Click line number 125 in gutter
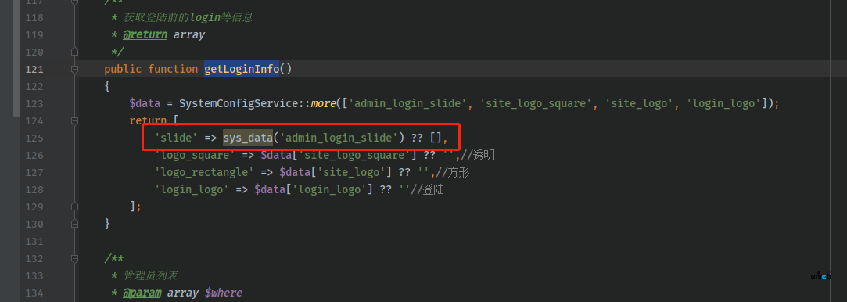The image size is (847, 302). [x=34, y=138]
